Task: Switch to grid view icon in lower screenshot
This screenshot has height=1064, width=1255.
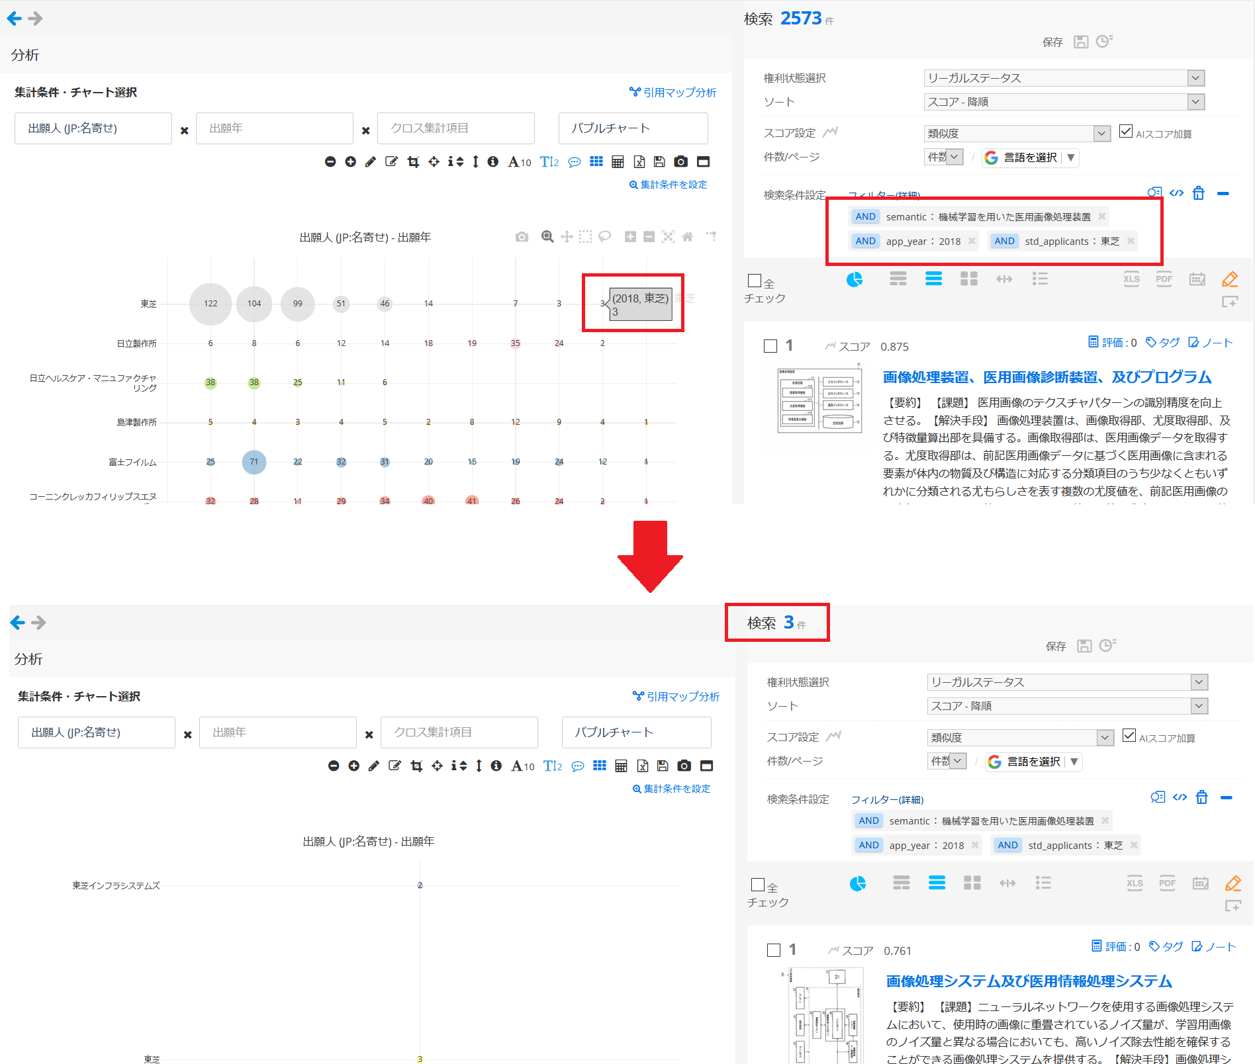Action: (x=972, y=883)
